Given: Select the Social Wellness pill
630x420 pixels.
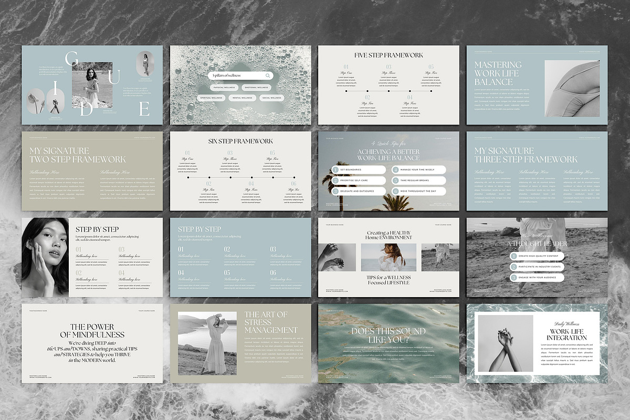Looking at the screenshot, I should pos(271,98).
